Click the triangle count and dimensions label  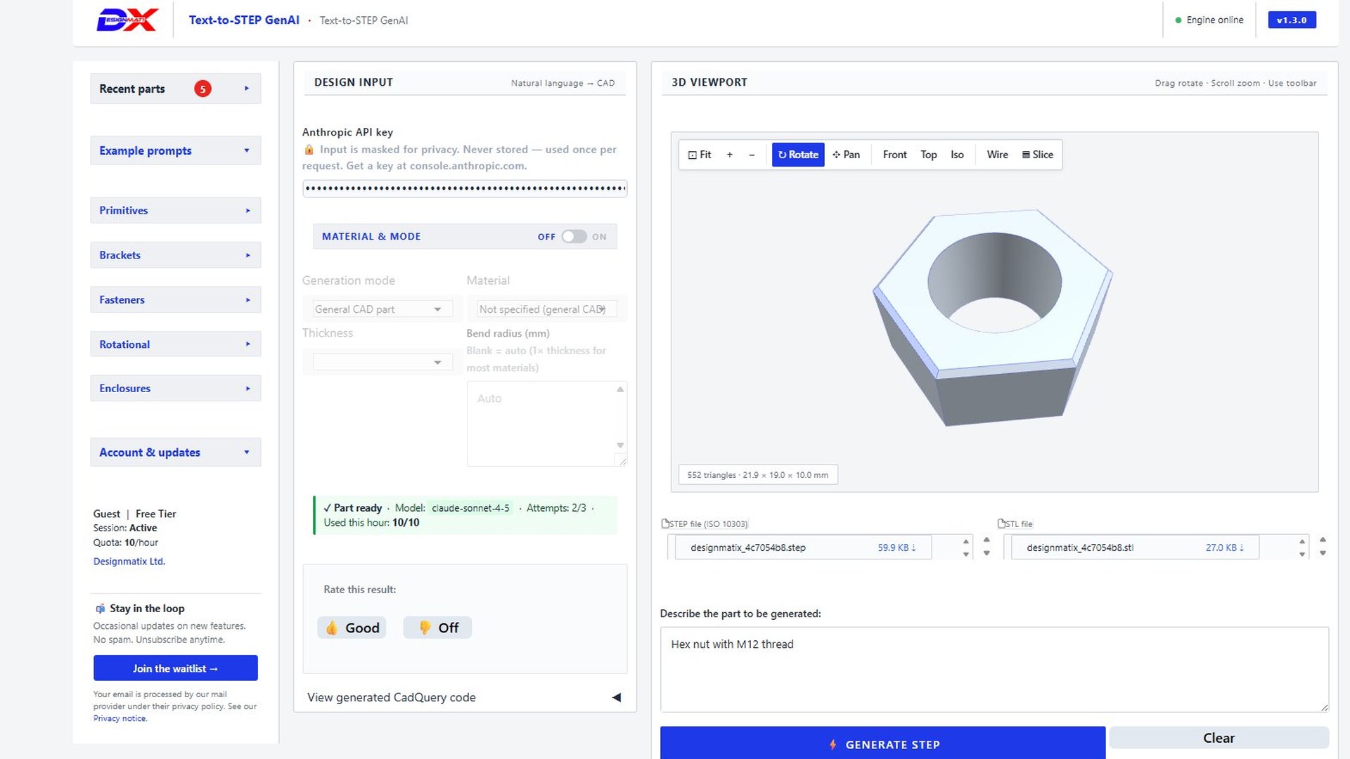click(758, 475)
